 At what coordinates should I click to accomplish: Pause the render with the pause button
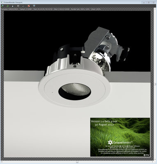pyautogui.click(x=18, y=6)
